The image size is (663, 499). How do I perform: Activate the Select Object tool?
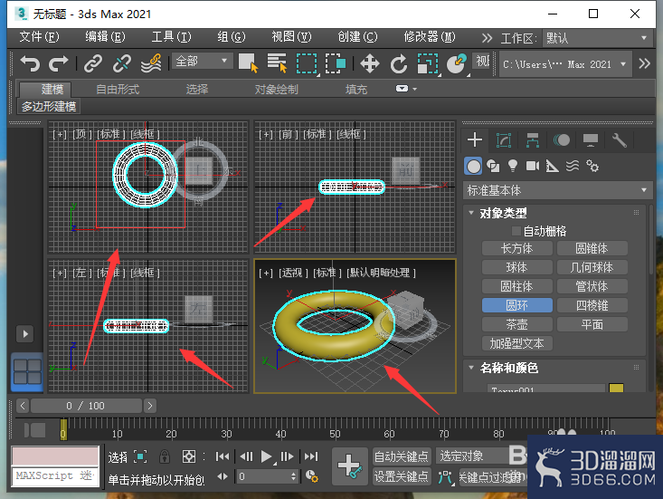click(248, 63)
